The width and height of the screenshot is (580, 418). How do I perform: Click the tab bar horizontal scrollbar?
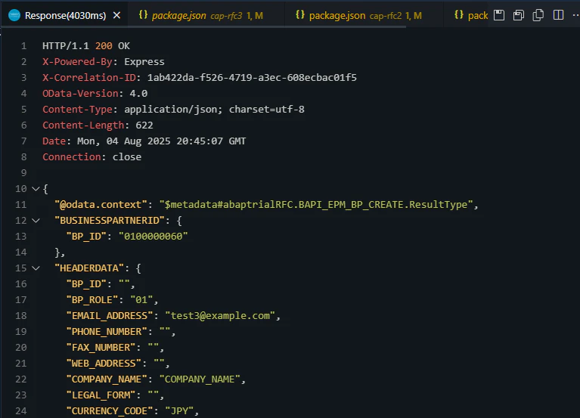(x=203, y=27)
